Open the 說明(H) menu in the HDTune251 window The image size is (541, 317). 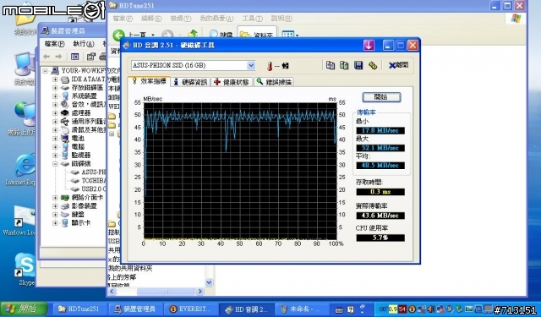[x=281, y=19]
